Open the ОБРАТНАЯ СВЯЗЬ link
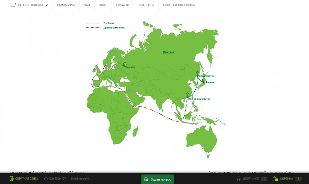This screenshot has height=184, width=309. pyautogui.click(x=27, y=179)
